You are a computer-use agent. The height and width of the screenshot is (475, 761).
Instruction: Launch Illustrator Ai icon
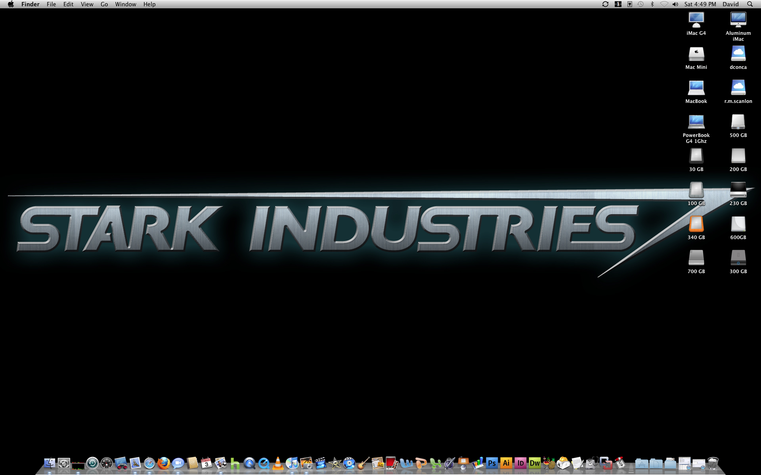(x=506, y=463)
